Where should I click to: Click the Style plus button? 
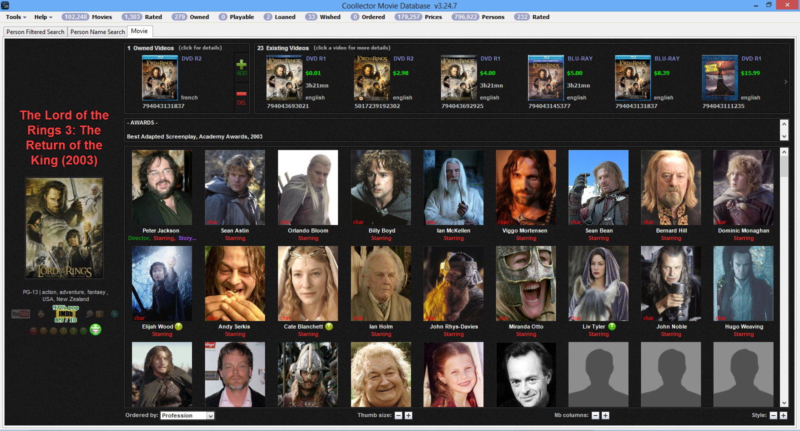tap(783, 415)
